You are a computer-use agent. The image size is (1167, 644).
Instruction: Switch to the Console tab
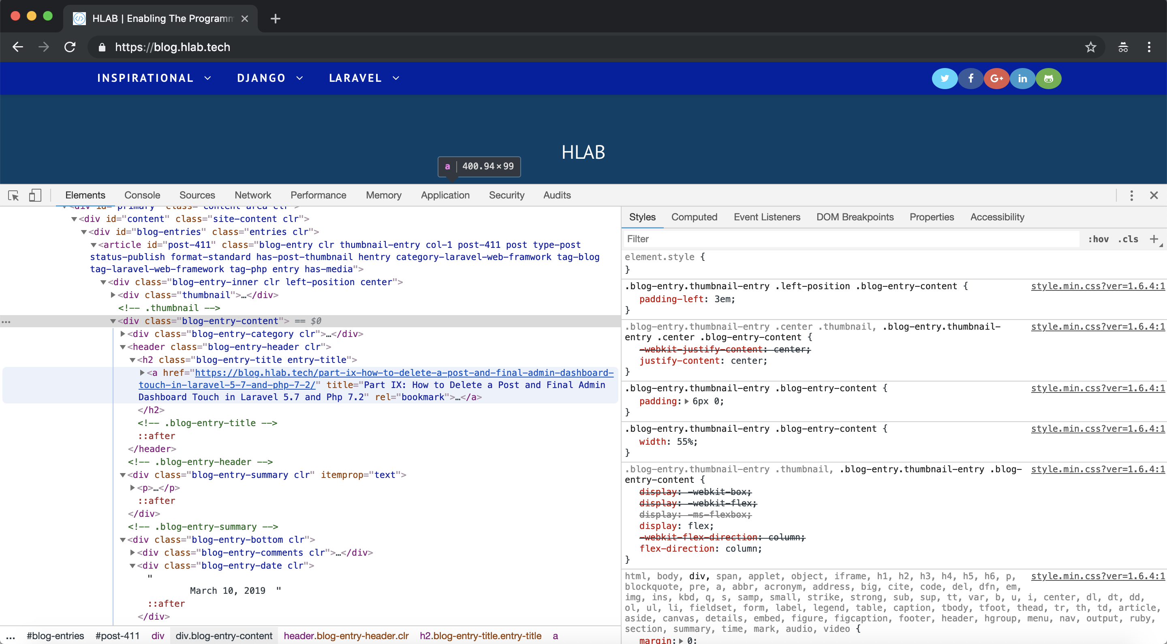point(142,195)
